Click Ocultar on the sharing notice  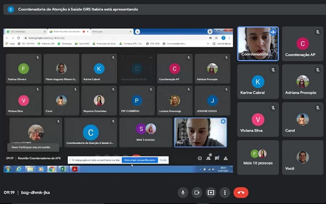click(x=163, y=160)
